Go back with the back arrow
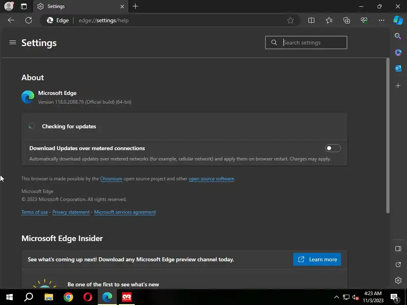The height and width of the screenshot is (305, 407). click(11, 20)
